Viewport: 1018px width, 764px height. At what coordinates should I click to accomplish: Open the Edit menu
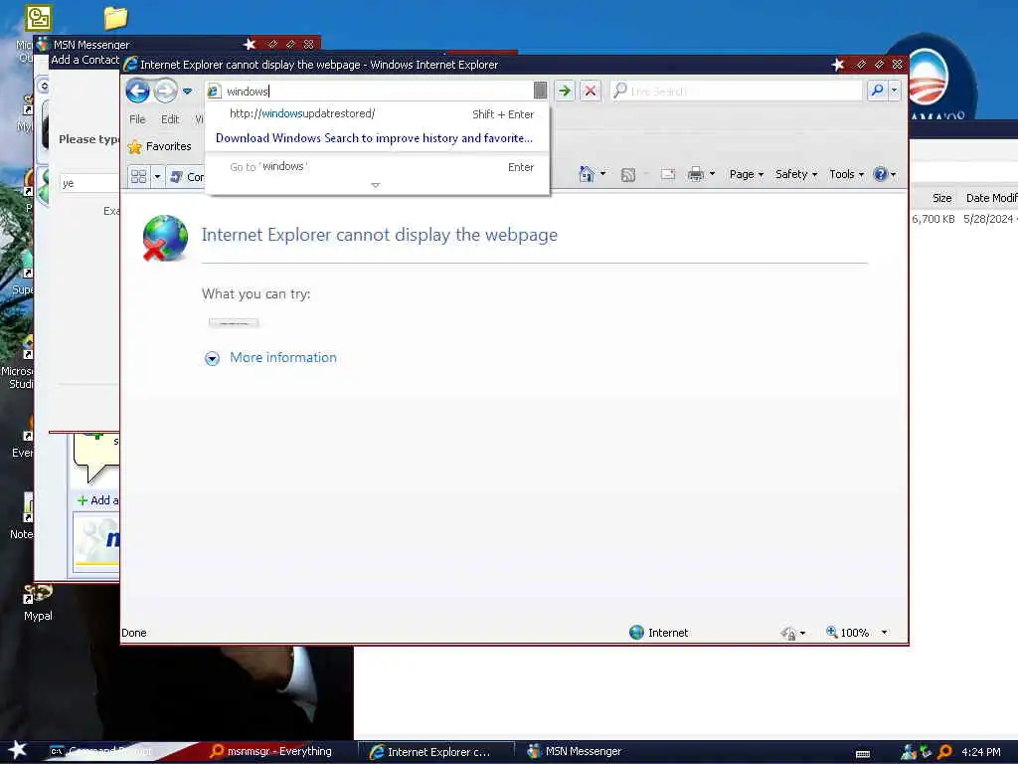170,119
